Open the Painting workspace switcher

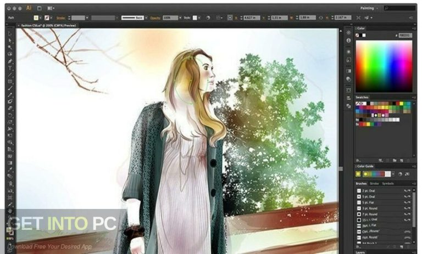coord(369,8)
